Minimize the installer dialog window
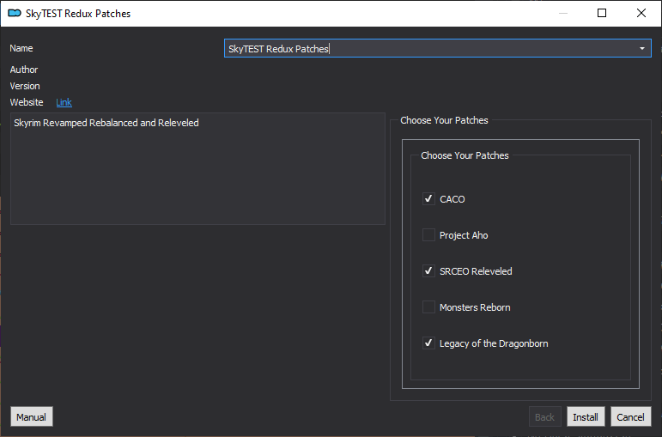Screen dimensions: 662x437 (x=562, y=13)
